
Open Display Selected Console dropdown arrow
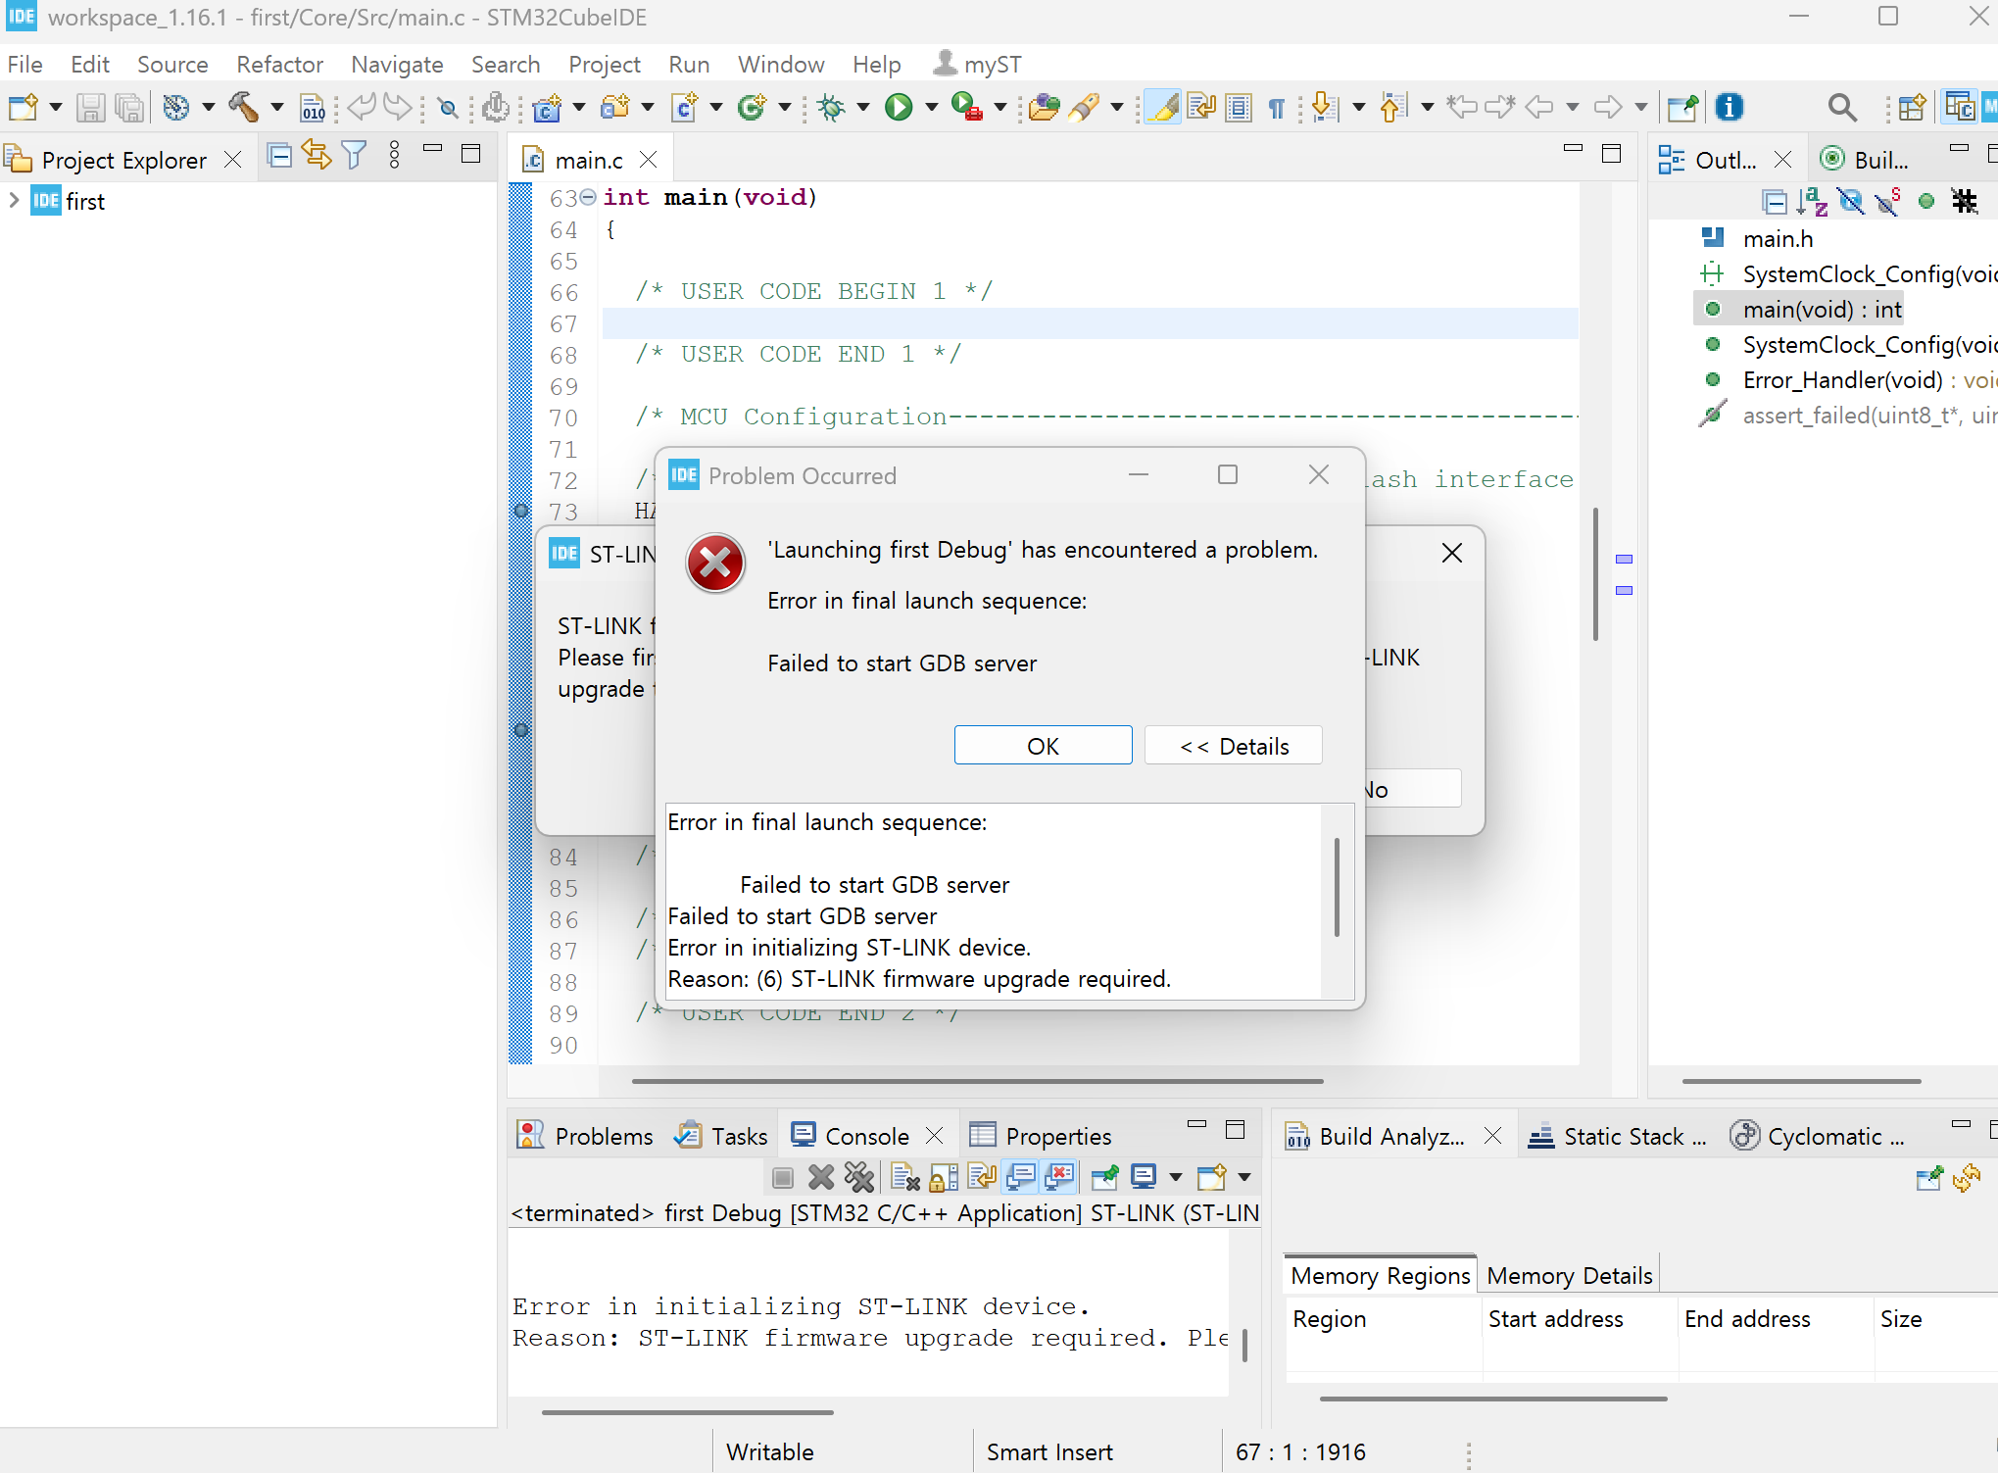tap(1175, 1176)
